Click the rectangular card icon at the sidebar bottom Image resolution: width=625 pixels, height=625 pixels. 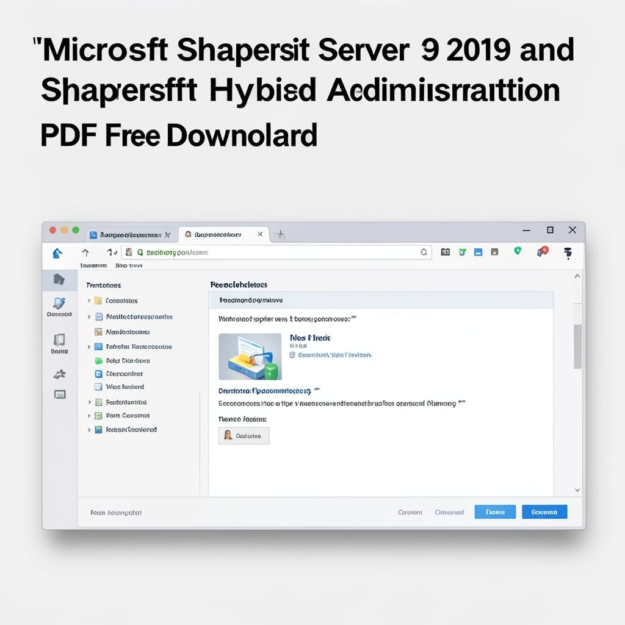[60, 394]
